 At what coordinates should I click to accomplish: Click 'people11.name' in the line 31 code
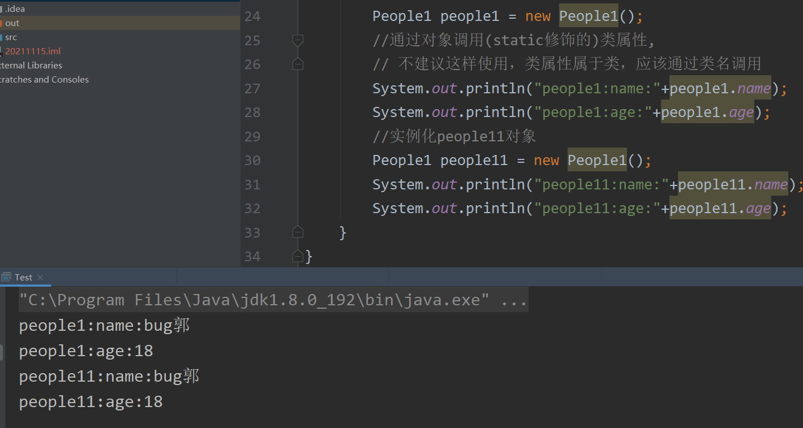coord(733,185)
